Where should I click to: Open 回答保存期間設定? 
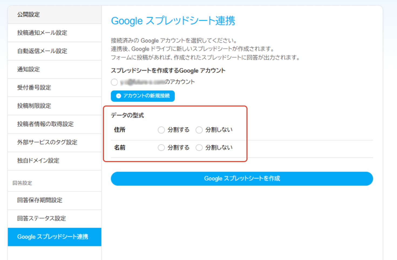55,200
